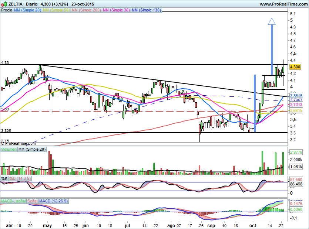Click the may label on time axis
Image resolution: width=309 pixels, height=229 pixels.
point(47,226)
